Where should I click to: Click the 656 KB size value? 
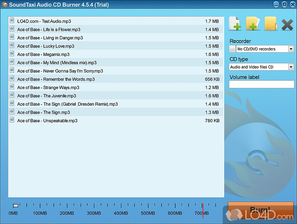coord(212,79)
